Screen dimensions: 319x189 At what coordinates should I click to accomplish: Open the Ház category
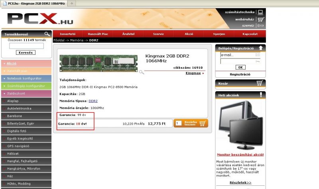(26, 176)
